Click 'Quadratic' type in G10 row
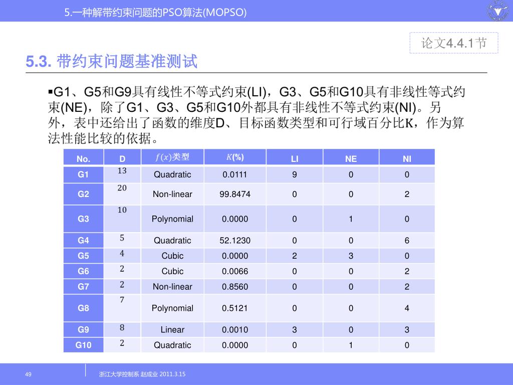 [172, 345]
